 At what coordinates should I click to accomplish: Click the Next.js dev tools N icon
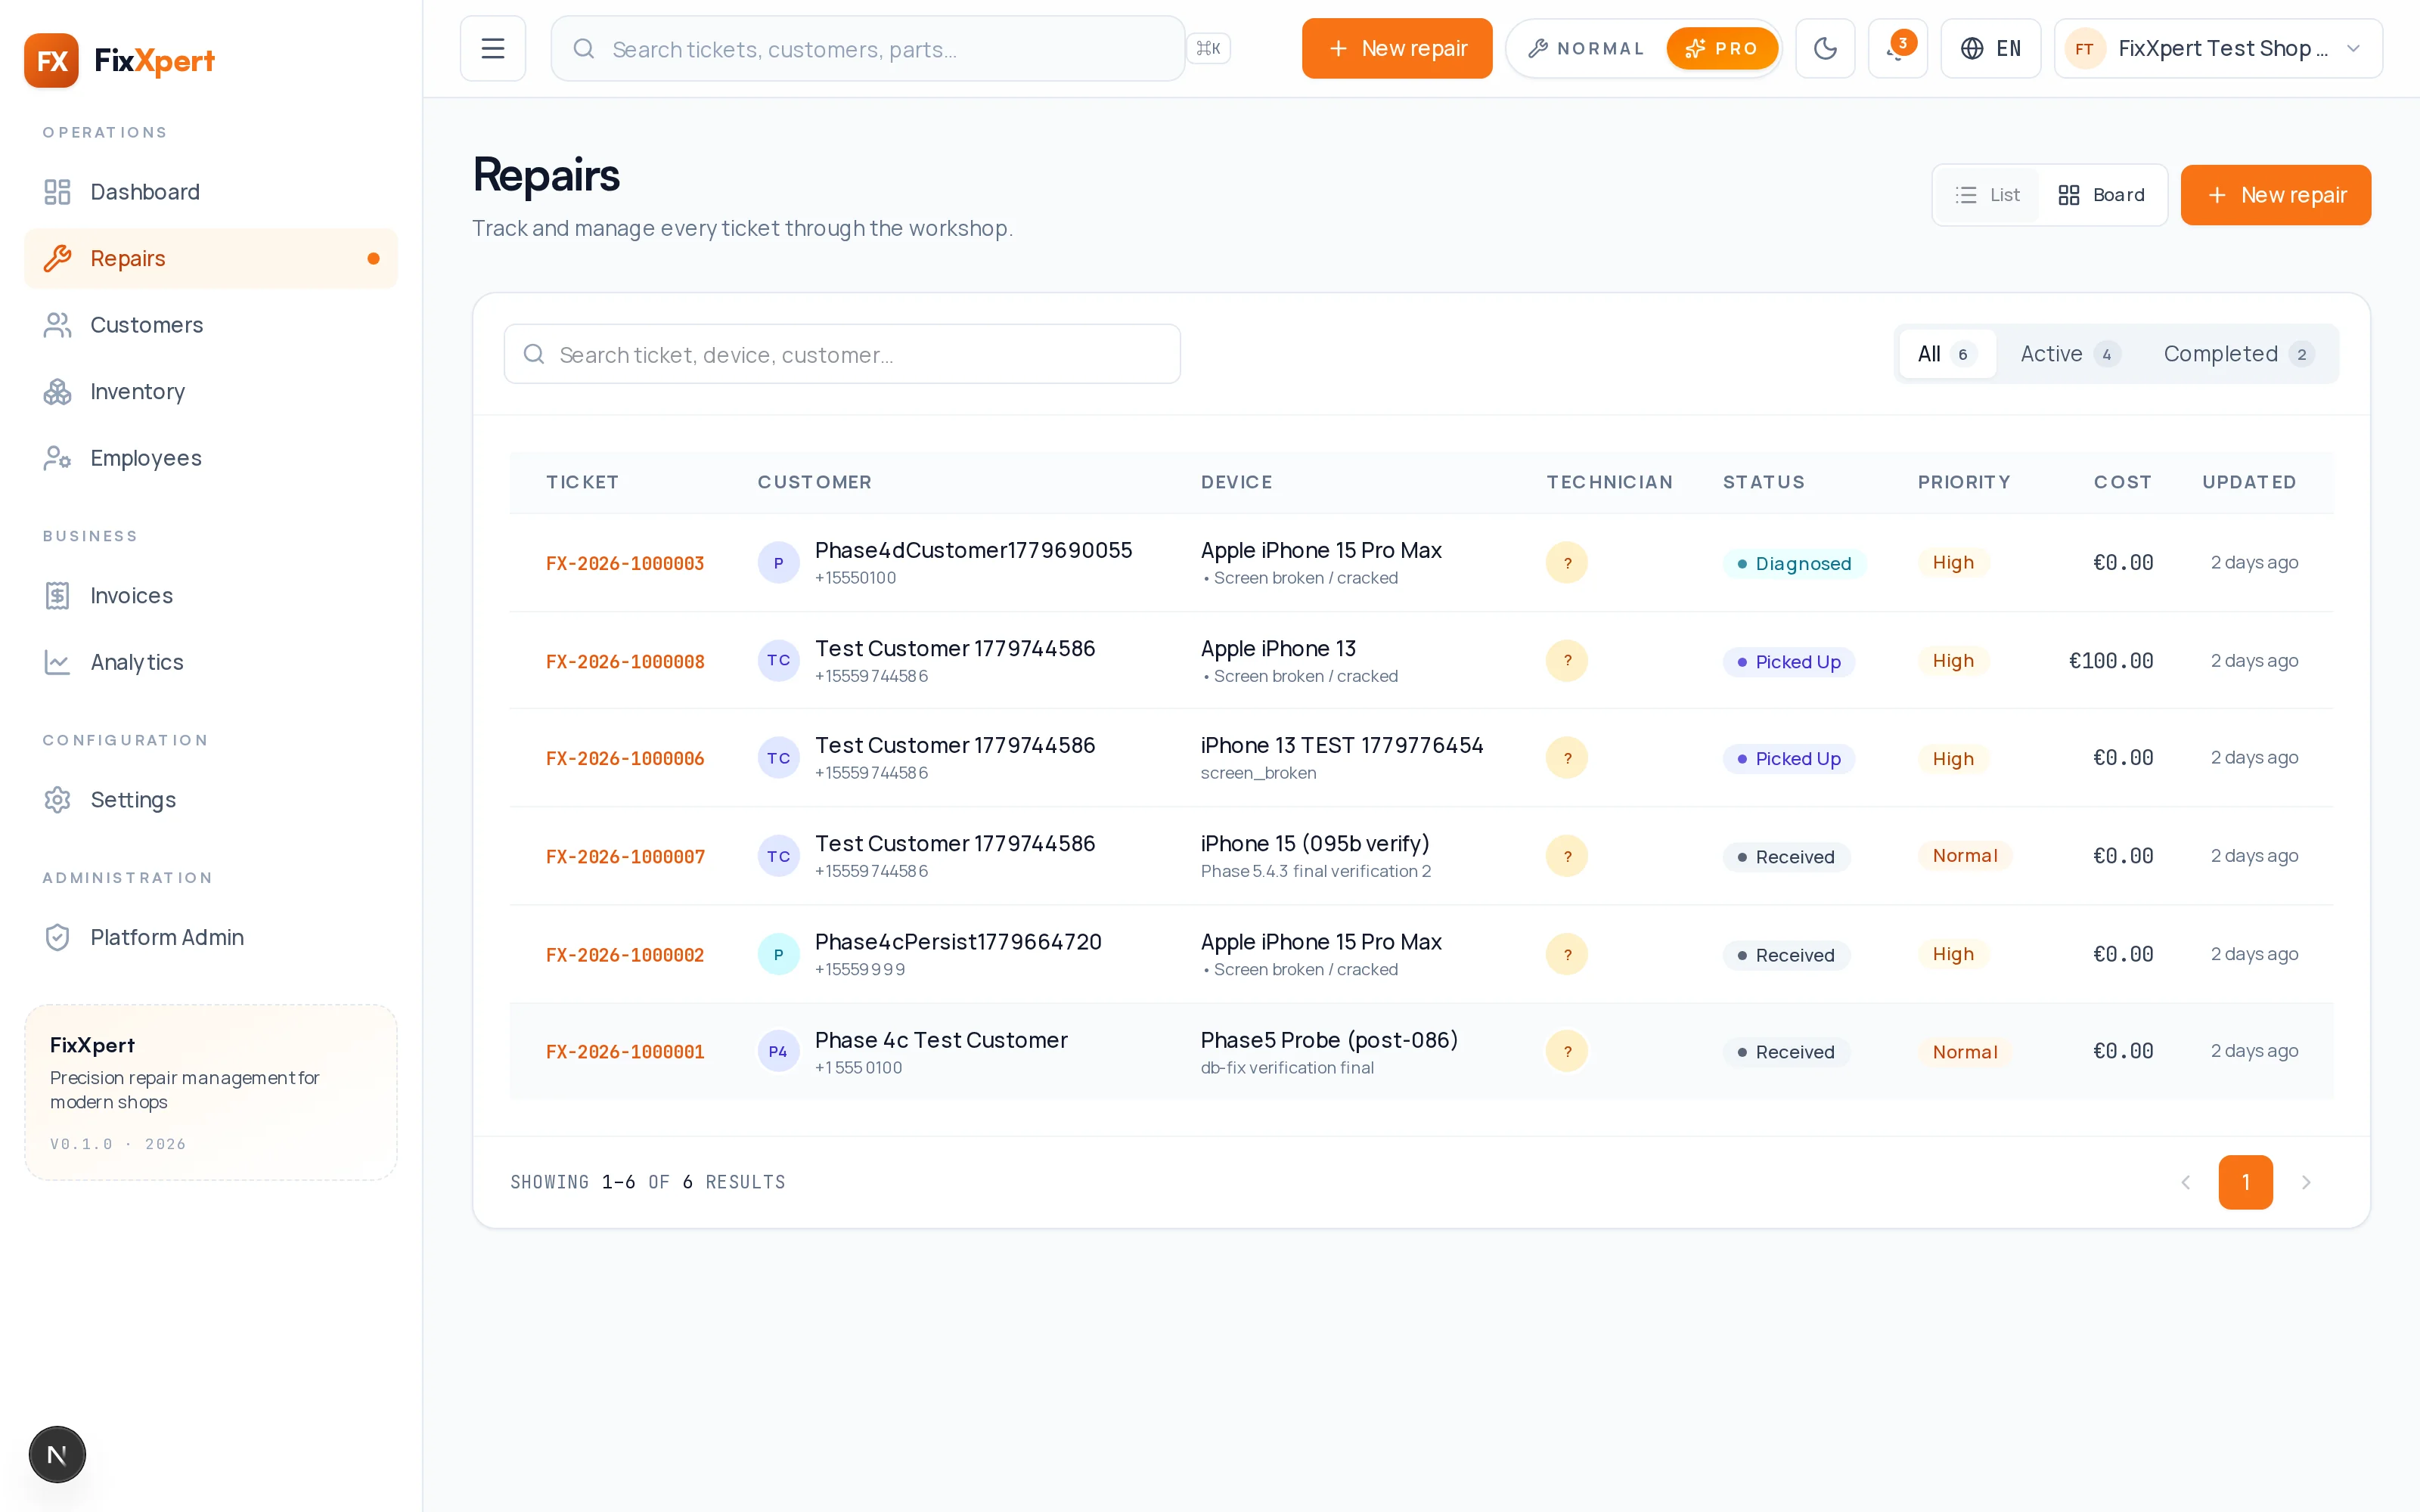(x=57, y=1455)
